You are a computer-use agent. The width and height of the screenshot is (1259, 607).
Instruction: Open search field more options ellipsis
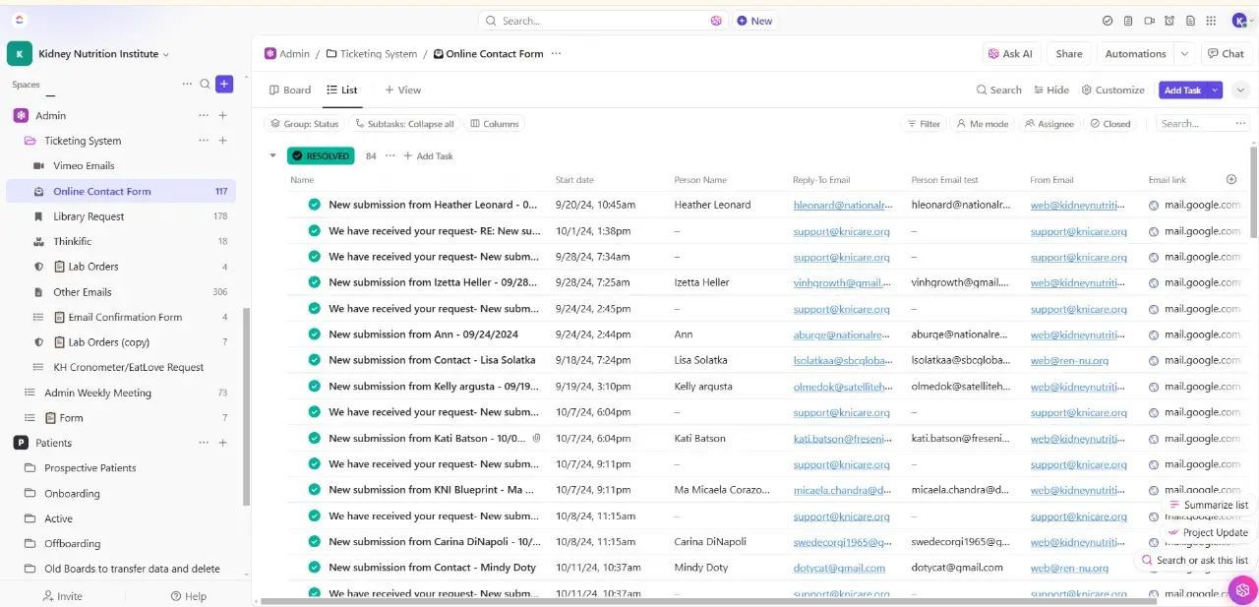click(x=1240, y=124)
